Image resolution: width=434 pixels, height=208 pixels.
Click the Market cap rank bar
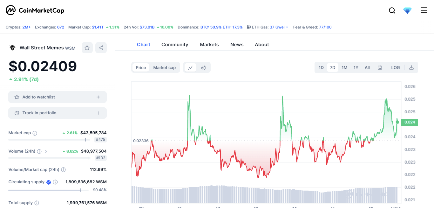(x=49, y=140)
